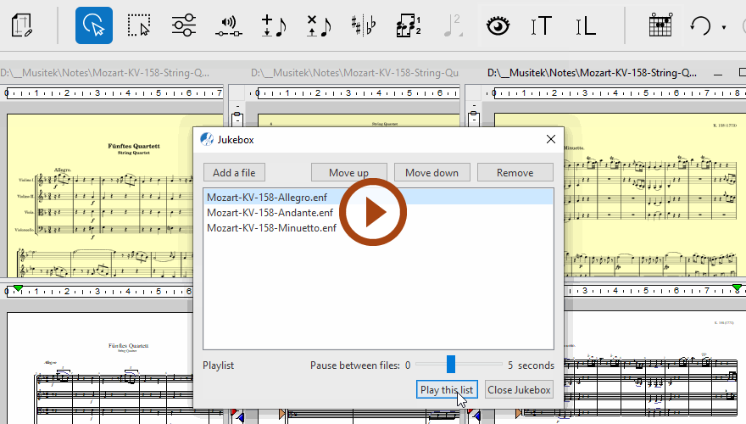Select the delete note tool
This screenshot has height=424, width=746.
(318, 25)
